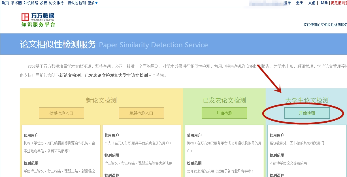Click the text starting 学位毕业论文、行业报告

tap(59, 171)
